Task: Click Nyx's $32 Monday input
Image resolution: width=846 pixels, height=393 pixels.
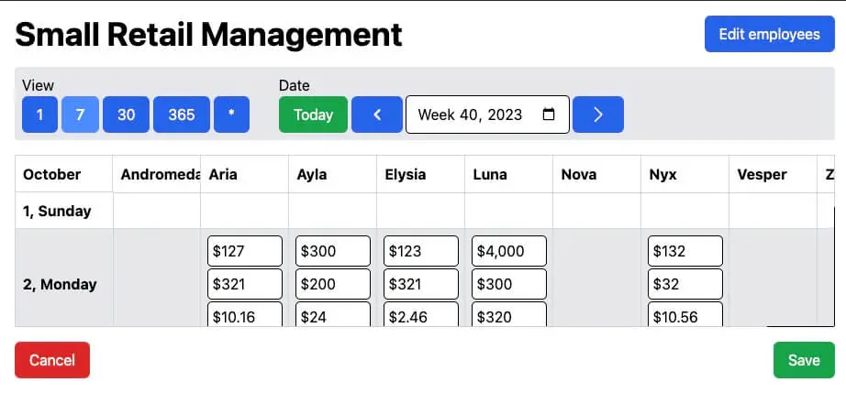Action: pos(685,284)
